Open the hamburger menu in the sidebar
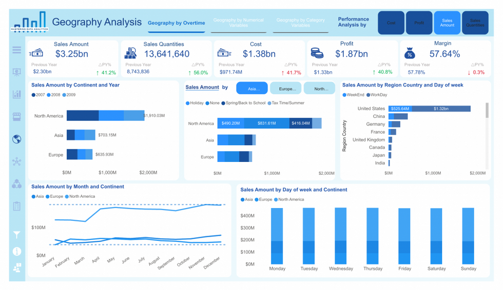 (x=16, y=50)
